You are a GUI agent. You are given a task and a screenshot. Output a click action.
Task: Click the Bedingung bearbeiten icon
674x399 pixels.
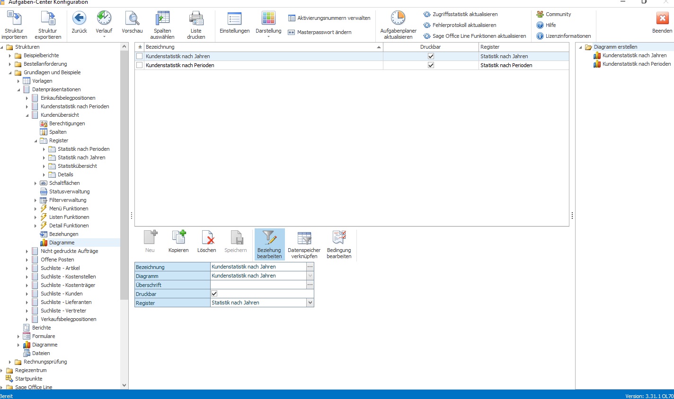point(339,237)
